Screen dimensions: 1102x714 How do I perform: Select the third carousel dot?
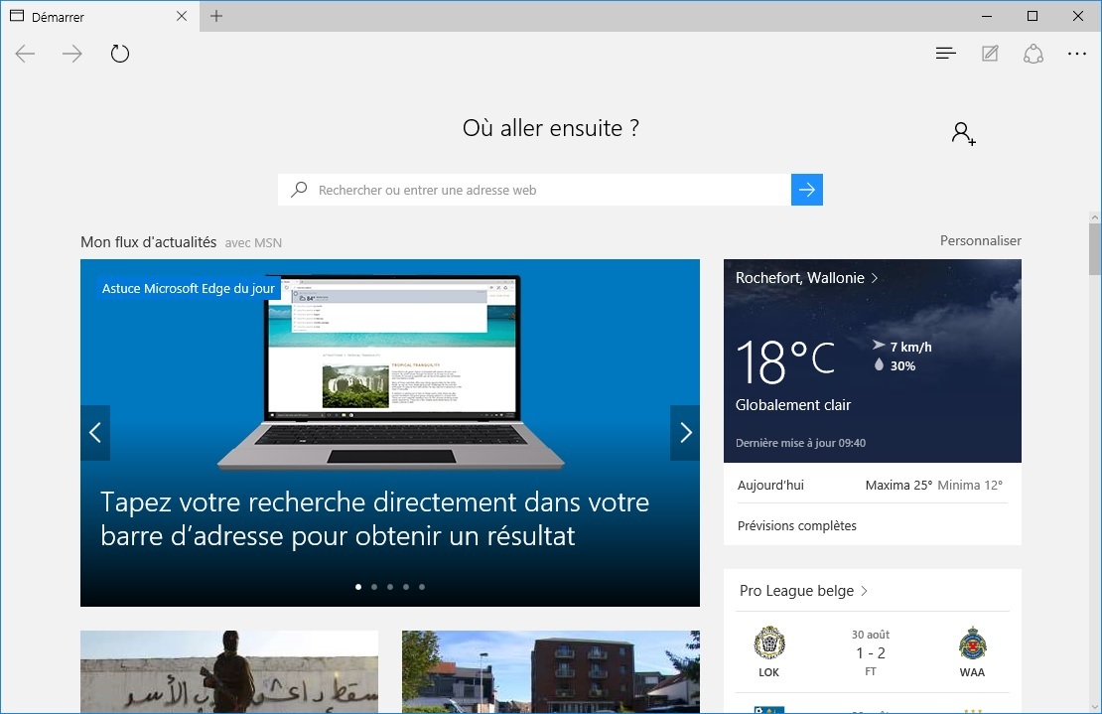point(390,587)
